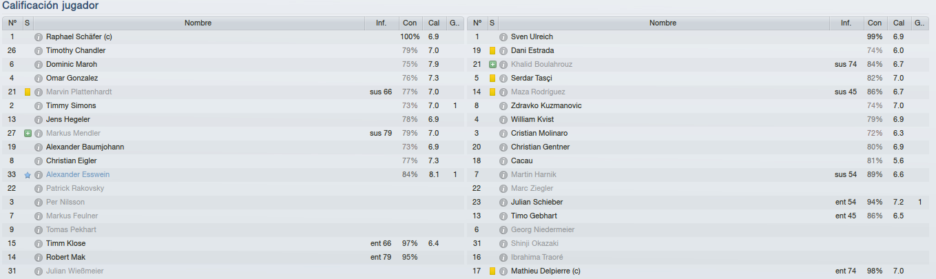The image size is (936, 279).
Task: Click the info icon next to Cacau
Action: (504, 161)
